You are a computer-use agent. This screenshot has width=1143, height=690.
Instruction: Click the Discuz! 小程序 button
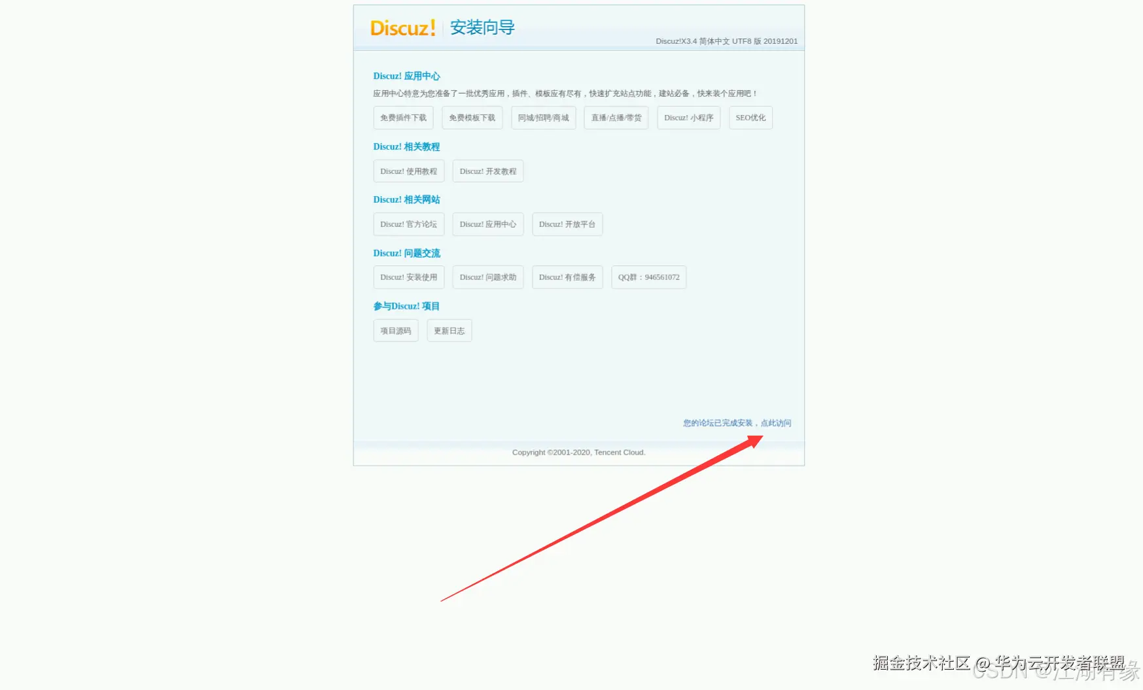point(688,118)
